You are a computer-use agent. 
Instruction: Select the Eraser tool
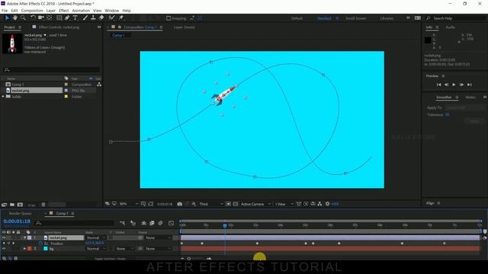click(x=101, y=18)
